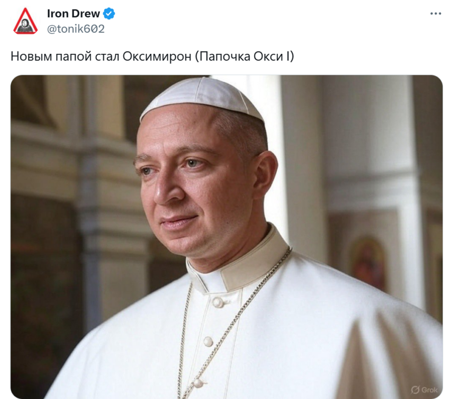
Task: Click the "(Папочка Окси I)" text
Action: (x=245, y=56)
